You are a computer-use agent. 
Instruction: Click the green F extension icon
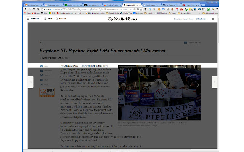(x=208, y=9)
